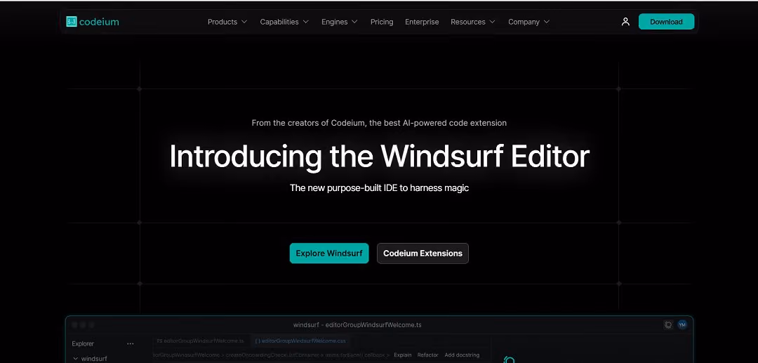The height and width of the screenshot is (363, 758).
Task: Click the 'The new purpose-built IDE' subtitle
Action: click(379, 187)
